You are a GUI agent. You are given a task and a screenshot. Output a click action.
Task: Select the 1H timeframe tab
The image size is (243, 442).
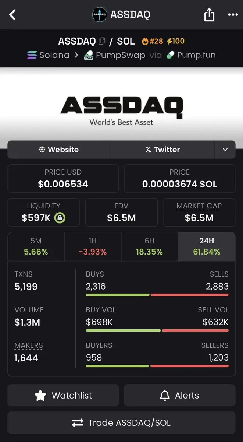click(93, 246)
